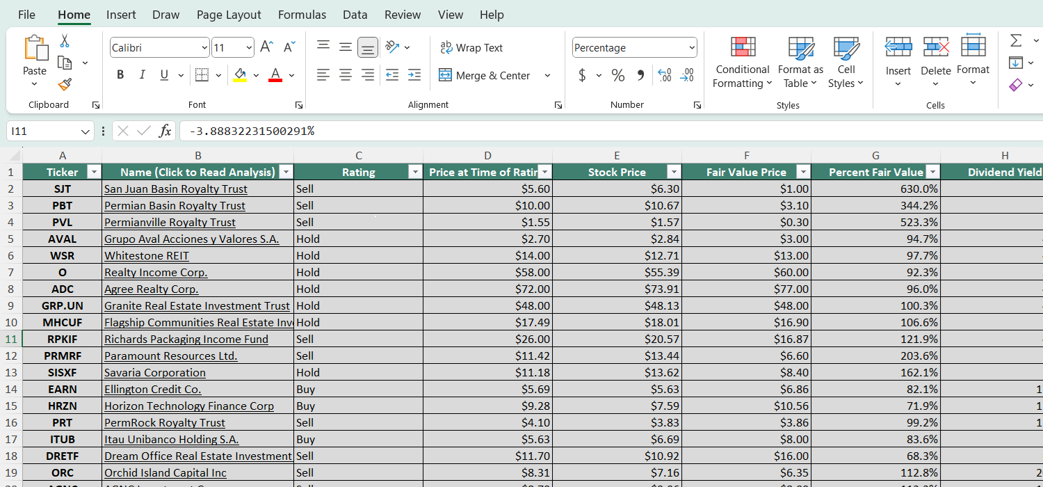Open Ellington Credit Co. link
The width and height of the screenshot is (1043, 487).
pyautogui.click(x=153, y=390)
